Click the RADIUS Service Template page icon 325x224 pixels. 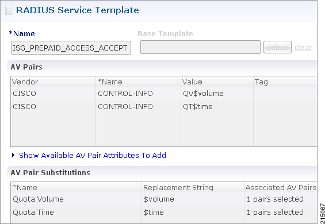9,10
